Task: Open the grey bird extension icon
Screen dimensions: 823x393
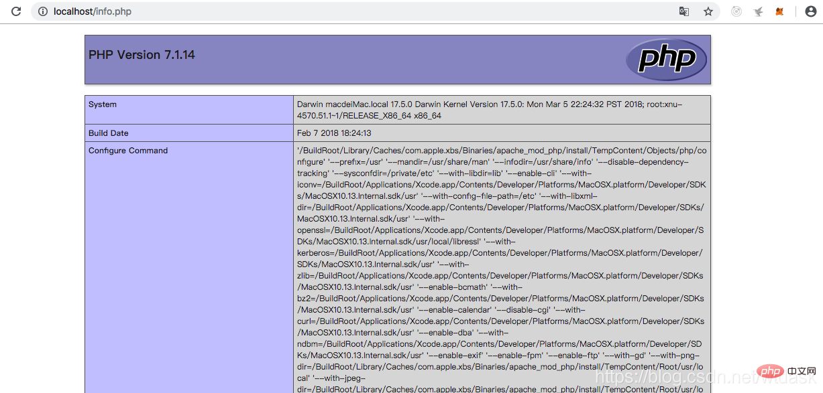Action: coord(758,11)
